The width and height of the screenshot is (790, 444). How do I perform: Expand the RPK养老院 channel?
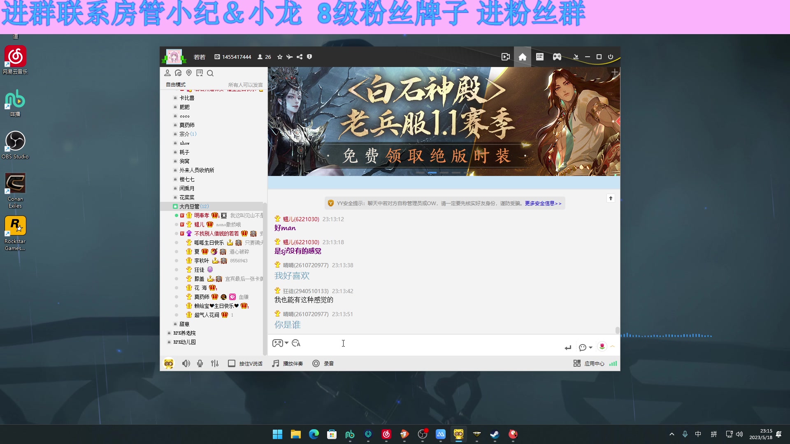[184, 333]
